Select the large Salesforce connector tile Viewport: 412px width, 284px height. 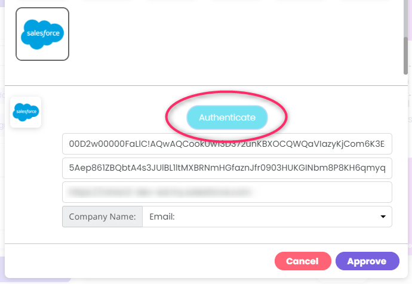click(x=42, y=34)
